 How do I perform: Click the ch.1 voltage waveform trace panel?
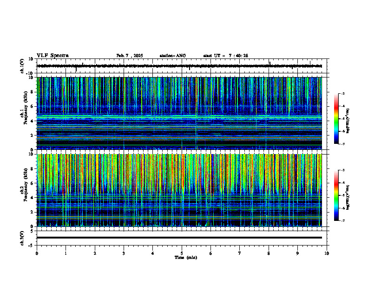click(181, 66)
